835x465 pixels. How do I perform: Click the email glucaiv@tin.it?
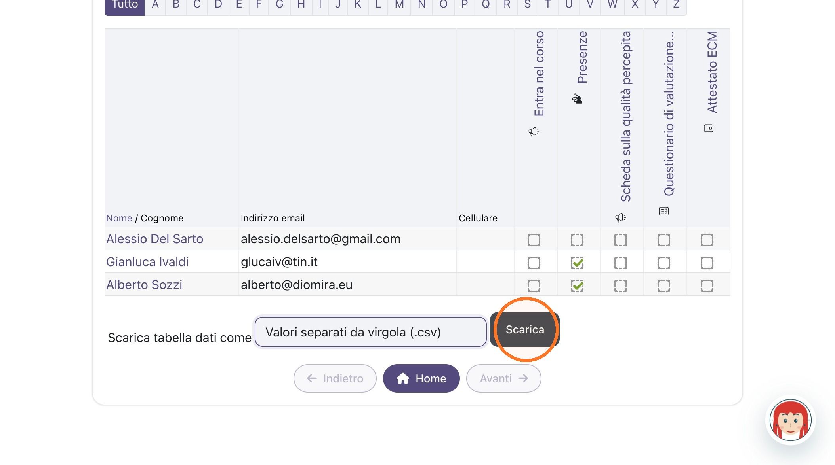[x=279, y=262]
